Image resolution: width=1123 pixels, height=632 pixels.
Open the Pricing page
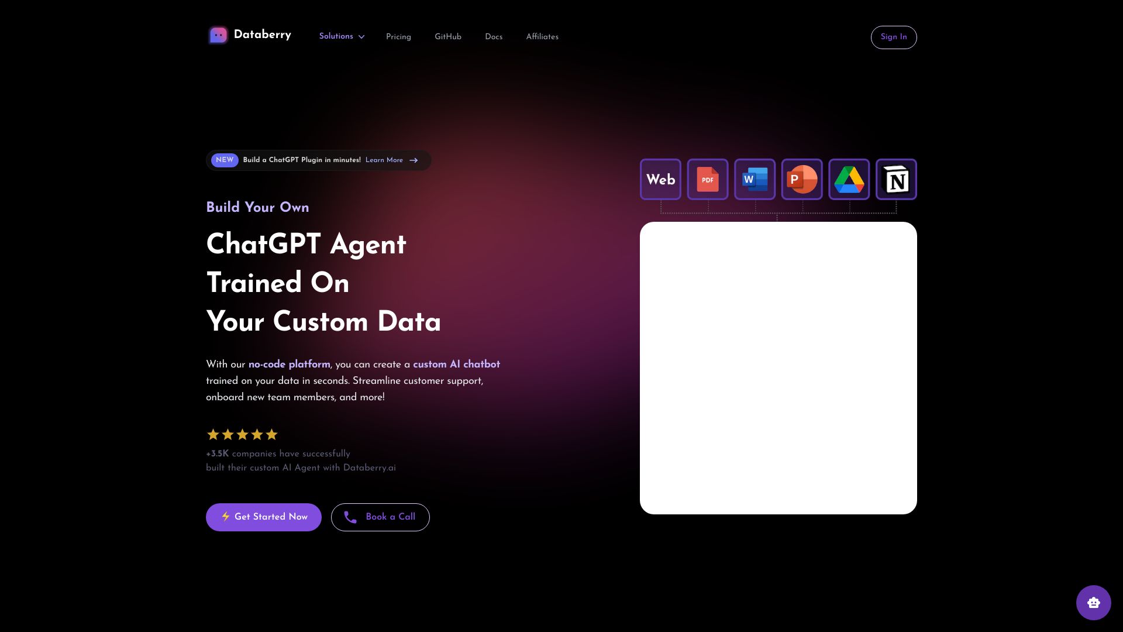coord(398,37)
